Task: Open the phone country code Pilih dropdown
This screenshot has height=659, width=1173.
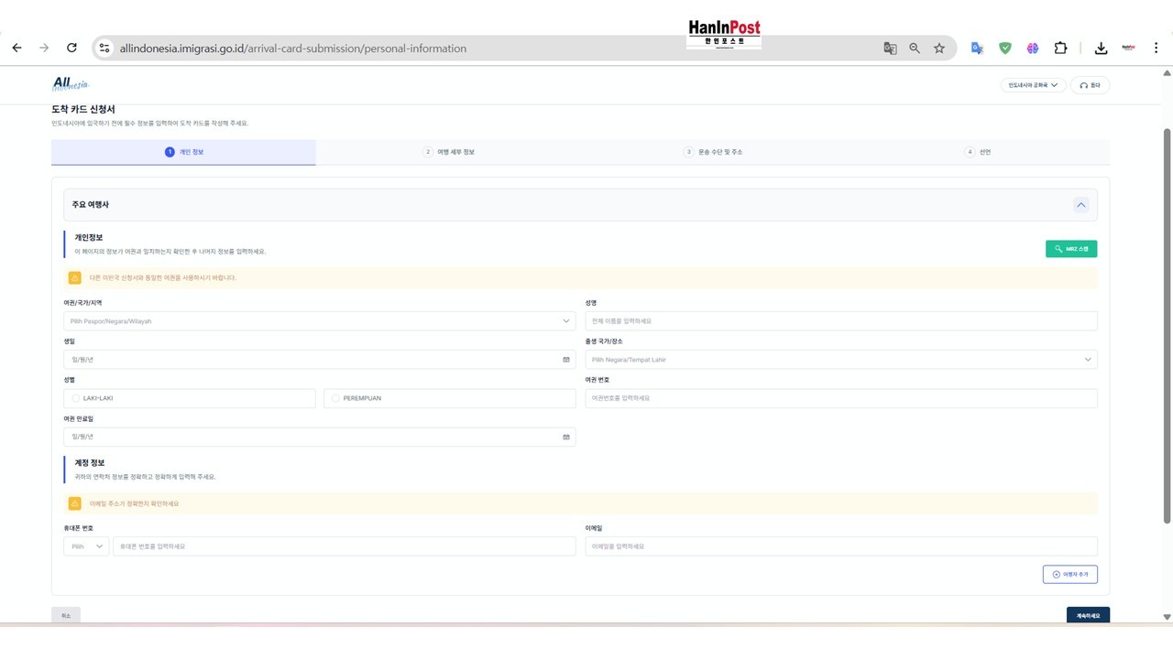Action: click(86, 546)
